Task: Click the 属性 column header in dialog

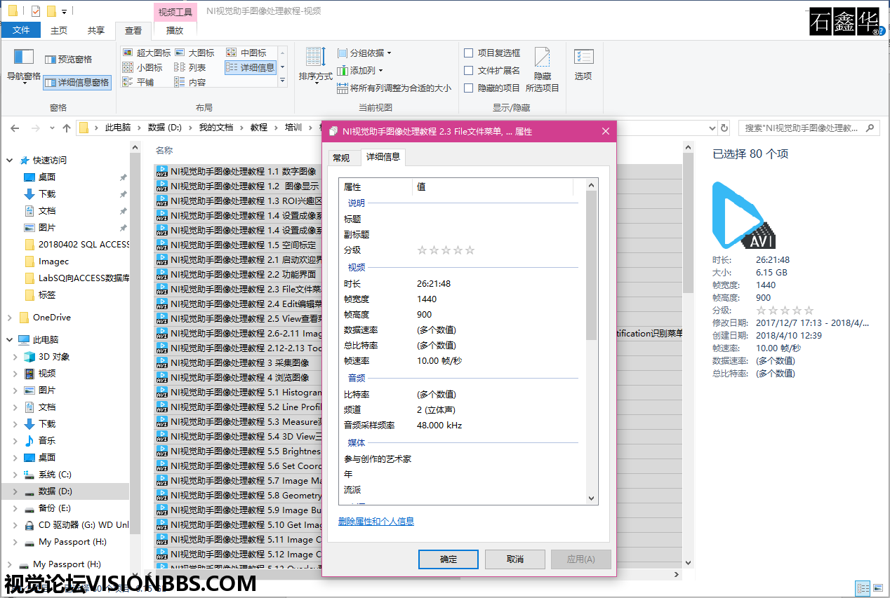Action: coord(376,187)
